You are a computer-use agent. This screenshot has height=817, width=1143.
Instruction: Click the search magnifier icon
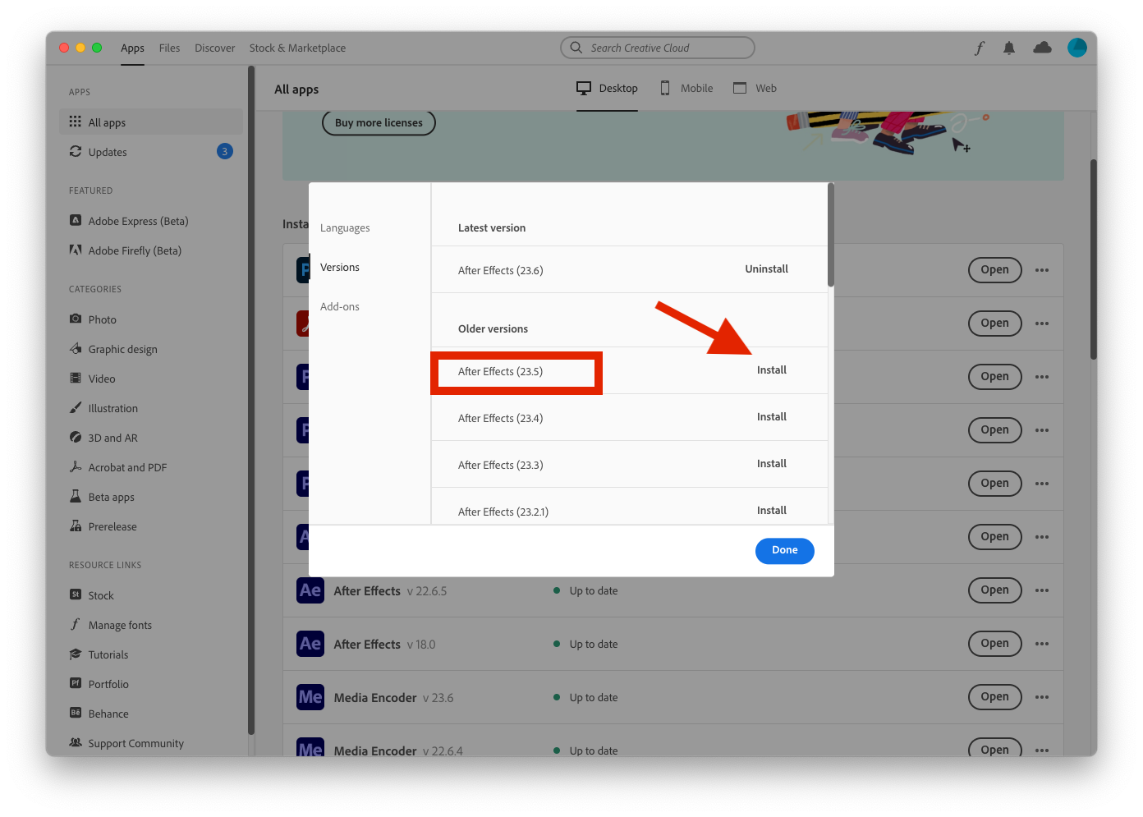tap(576, 48)
